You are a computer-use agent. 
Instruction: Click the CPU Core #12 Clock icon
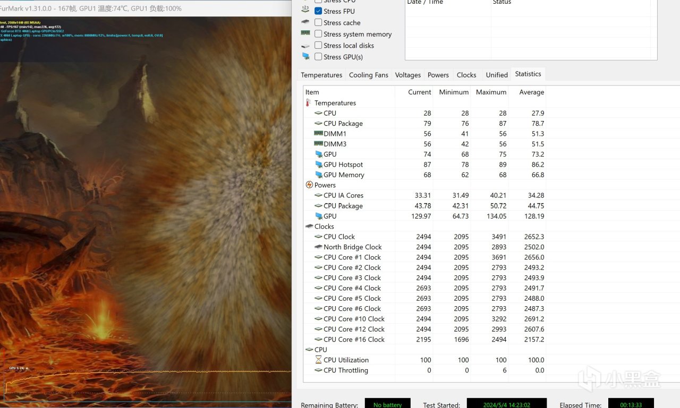318,329
